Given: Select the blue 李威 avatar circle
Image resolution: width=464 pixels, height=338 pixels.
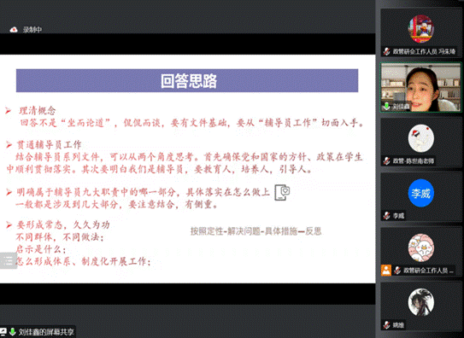Looking at the screenshot, I should (420, 193).
